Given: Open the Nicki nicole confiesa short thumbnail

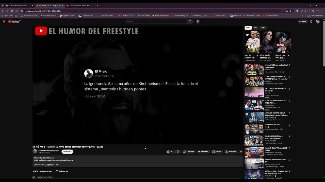Looking at the screenshot, I should point(267,42).
